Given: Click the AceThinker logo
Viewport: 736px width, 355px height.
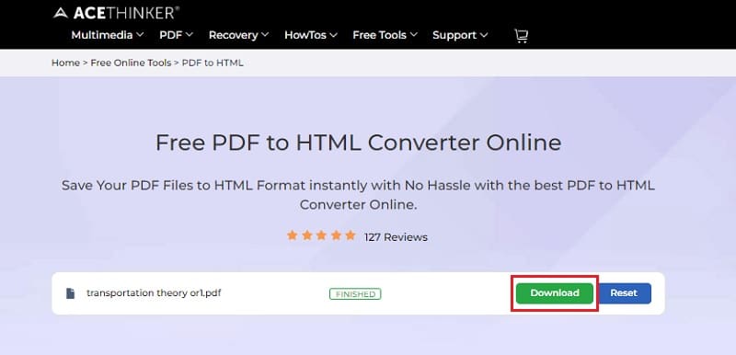Looking at the screenshot, I should pos(116,13).
